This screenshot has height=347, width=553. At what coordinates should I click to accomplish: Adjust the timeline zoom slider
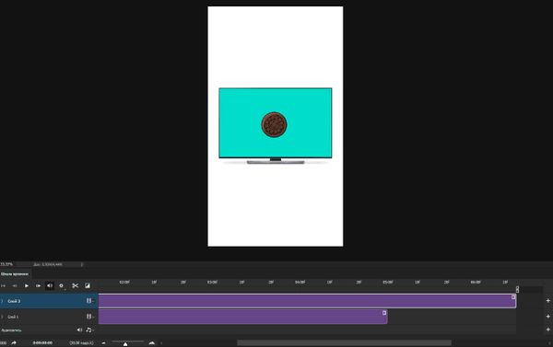pos(125,344)
